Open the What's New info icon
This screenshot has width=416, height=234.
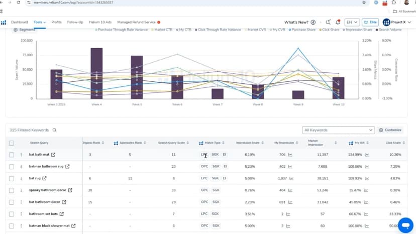313,22
